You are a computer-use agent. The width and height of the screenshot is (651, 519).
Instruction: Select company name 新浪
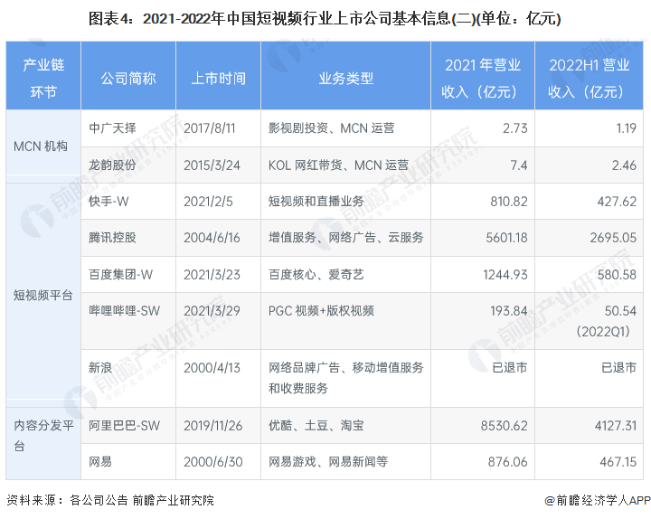[100, 367]
